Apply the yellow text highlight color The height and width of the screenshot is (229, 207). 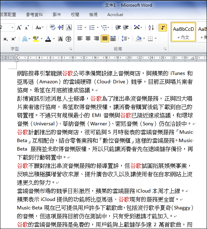(36, 39)
